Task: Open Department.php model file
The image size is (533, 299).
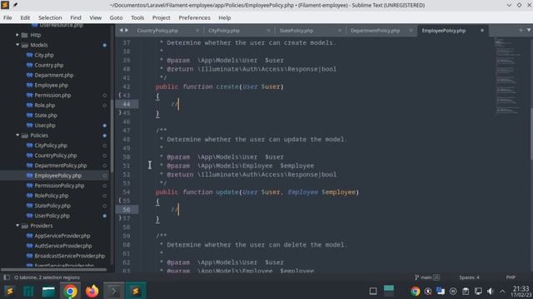Action: [x=53, y=76]
